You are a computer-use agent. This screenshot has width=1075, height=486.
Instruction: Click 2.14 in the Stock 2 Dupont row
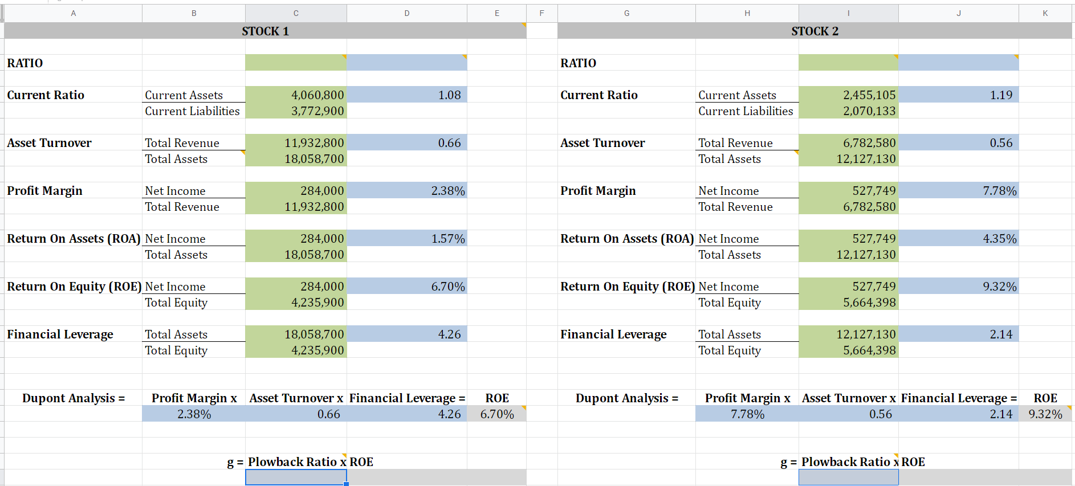[959, 414]
